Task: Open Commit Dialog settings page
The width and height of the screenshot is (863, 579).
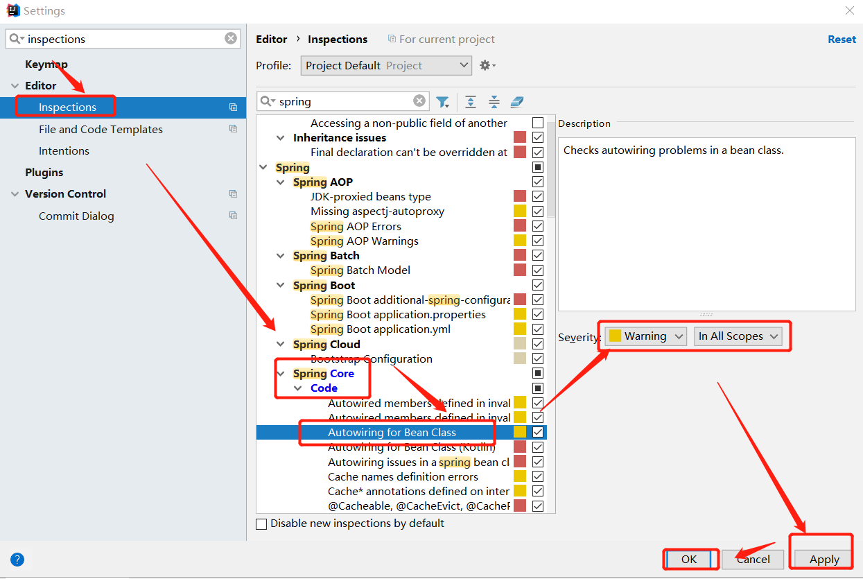Action: (x=76, y=216)
